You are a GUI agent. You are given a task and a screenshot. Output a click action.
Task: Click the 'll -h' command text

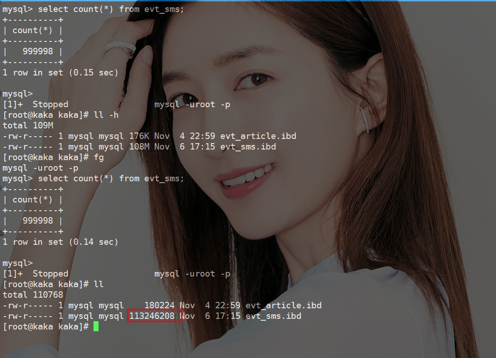106,115
